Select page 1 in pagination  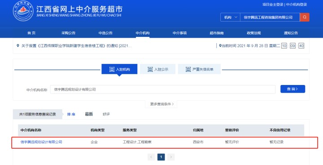pyautogui.click(x=161, y=157)
